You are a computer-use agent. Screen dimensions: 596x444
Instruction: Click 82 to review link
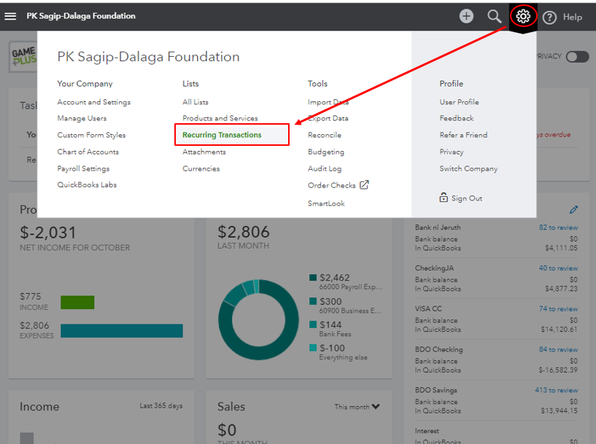point(558,227)
